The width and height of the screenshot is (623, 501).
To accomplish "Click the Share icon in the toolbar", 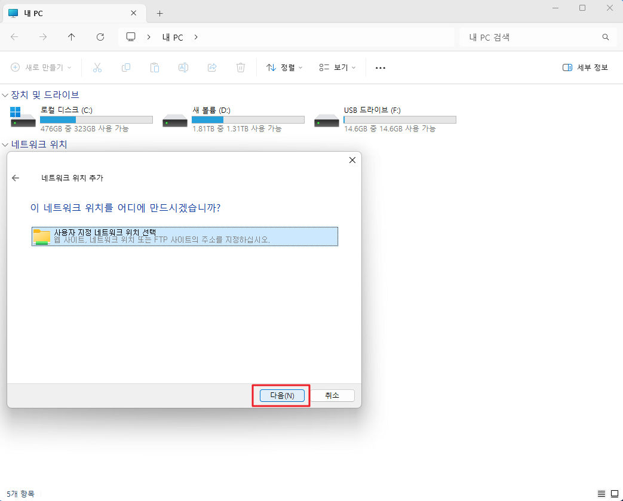I will (212, 67).
